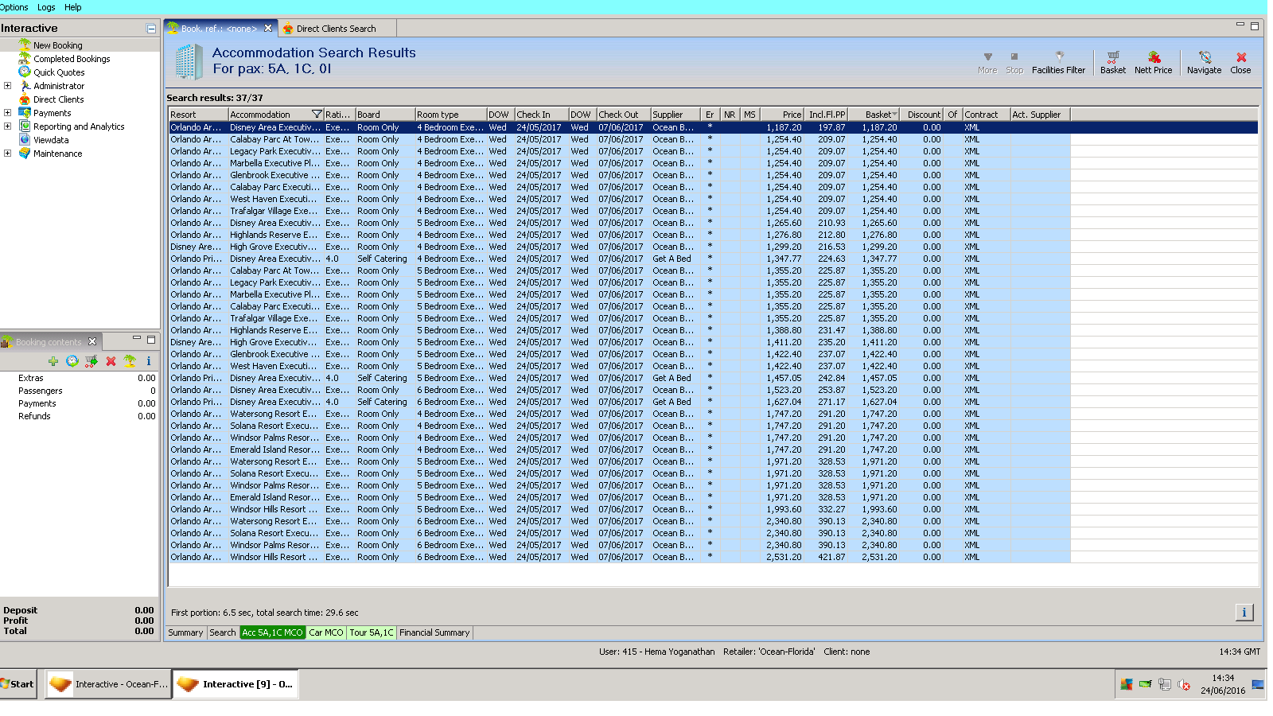
Task: Click the Navigate compass icon
Action: tap(1204, 58)
